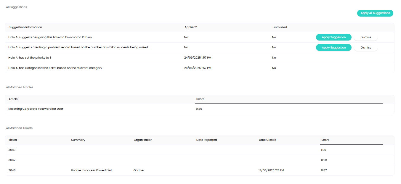Select 'Halo AI has set the priority to 3'
The width and height of the screenshot is (401, 184).
click(x=30, y=58)
